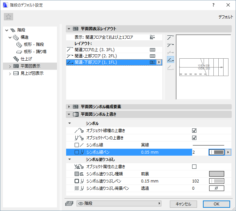Open layout popup arrow in 関連-下部フロア row
Viewport: 236px width, 211px height.
tap(159, 62)
